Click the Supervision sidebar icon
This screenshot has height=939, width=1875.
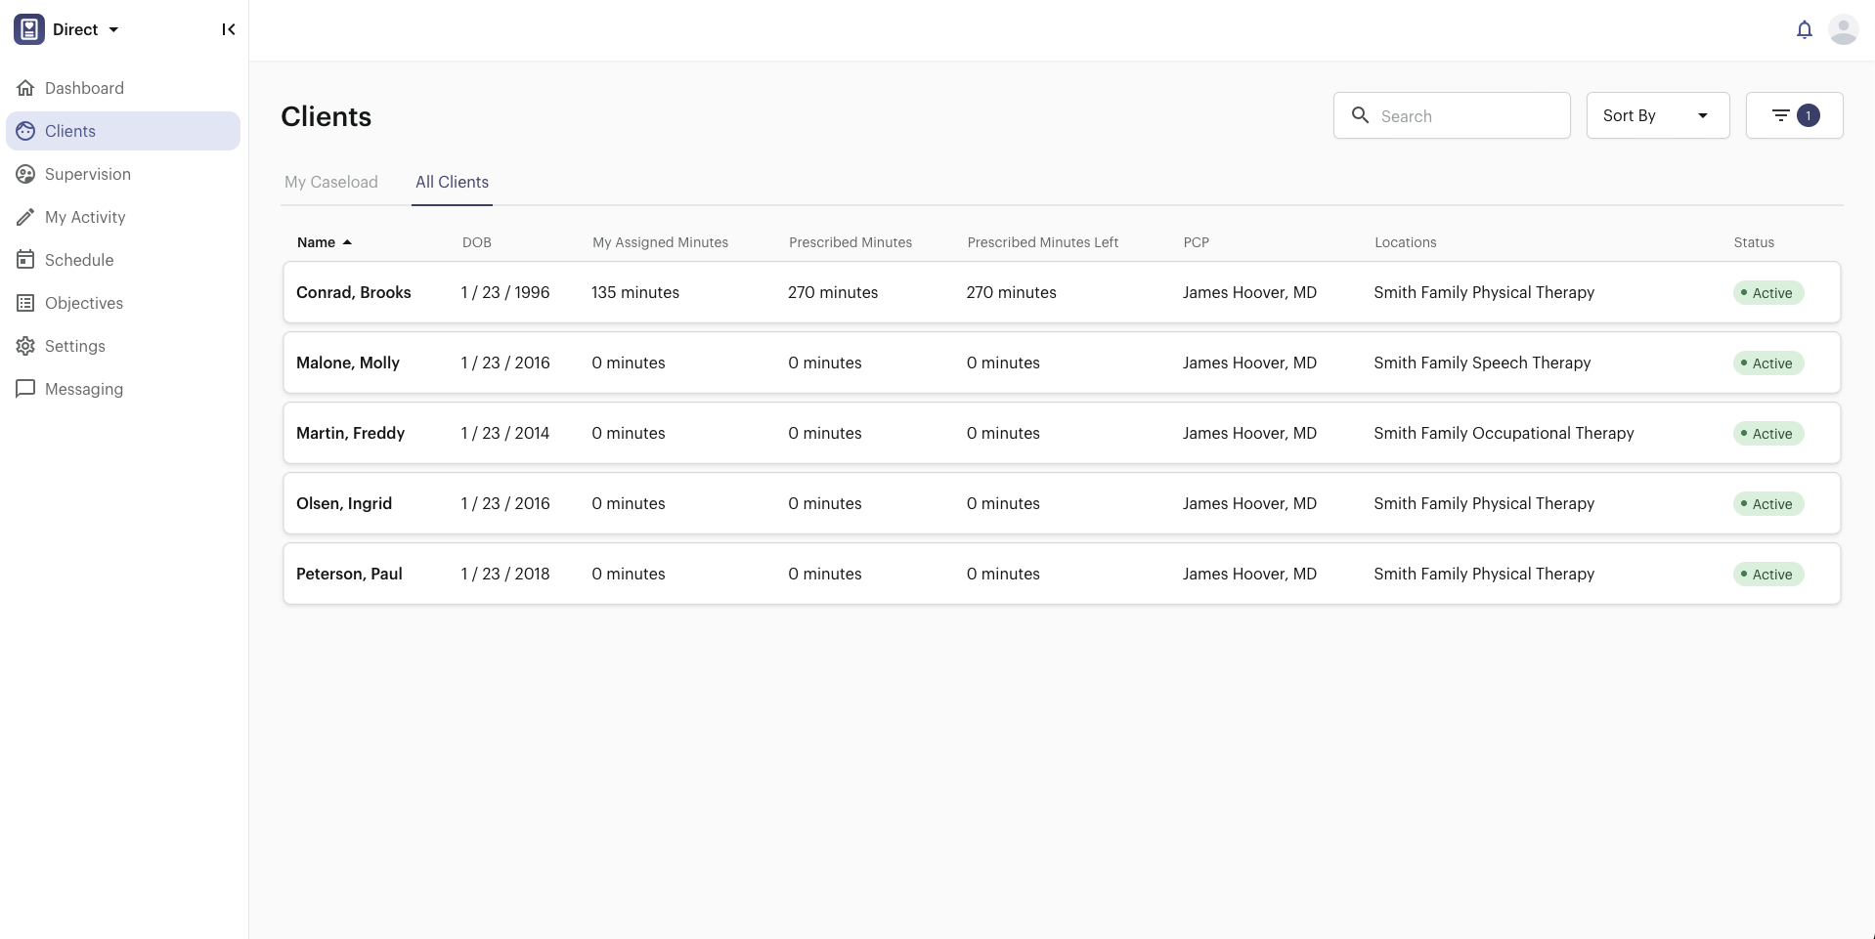point(25,174)
